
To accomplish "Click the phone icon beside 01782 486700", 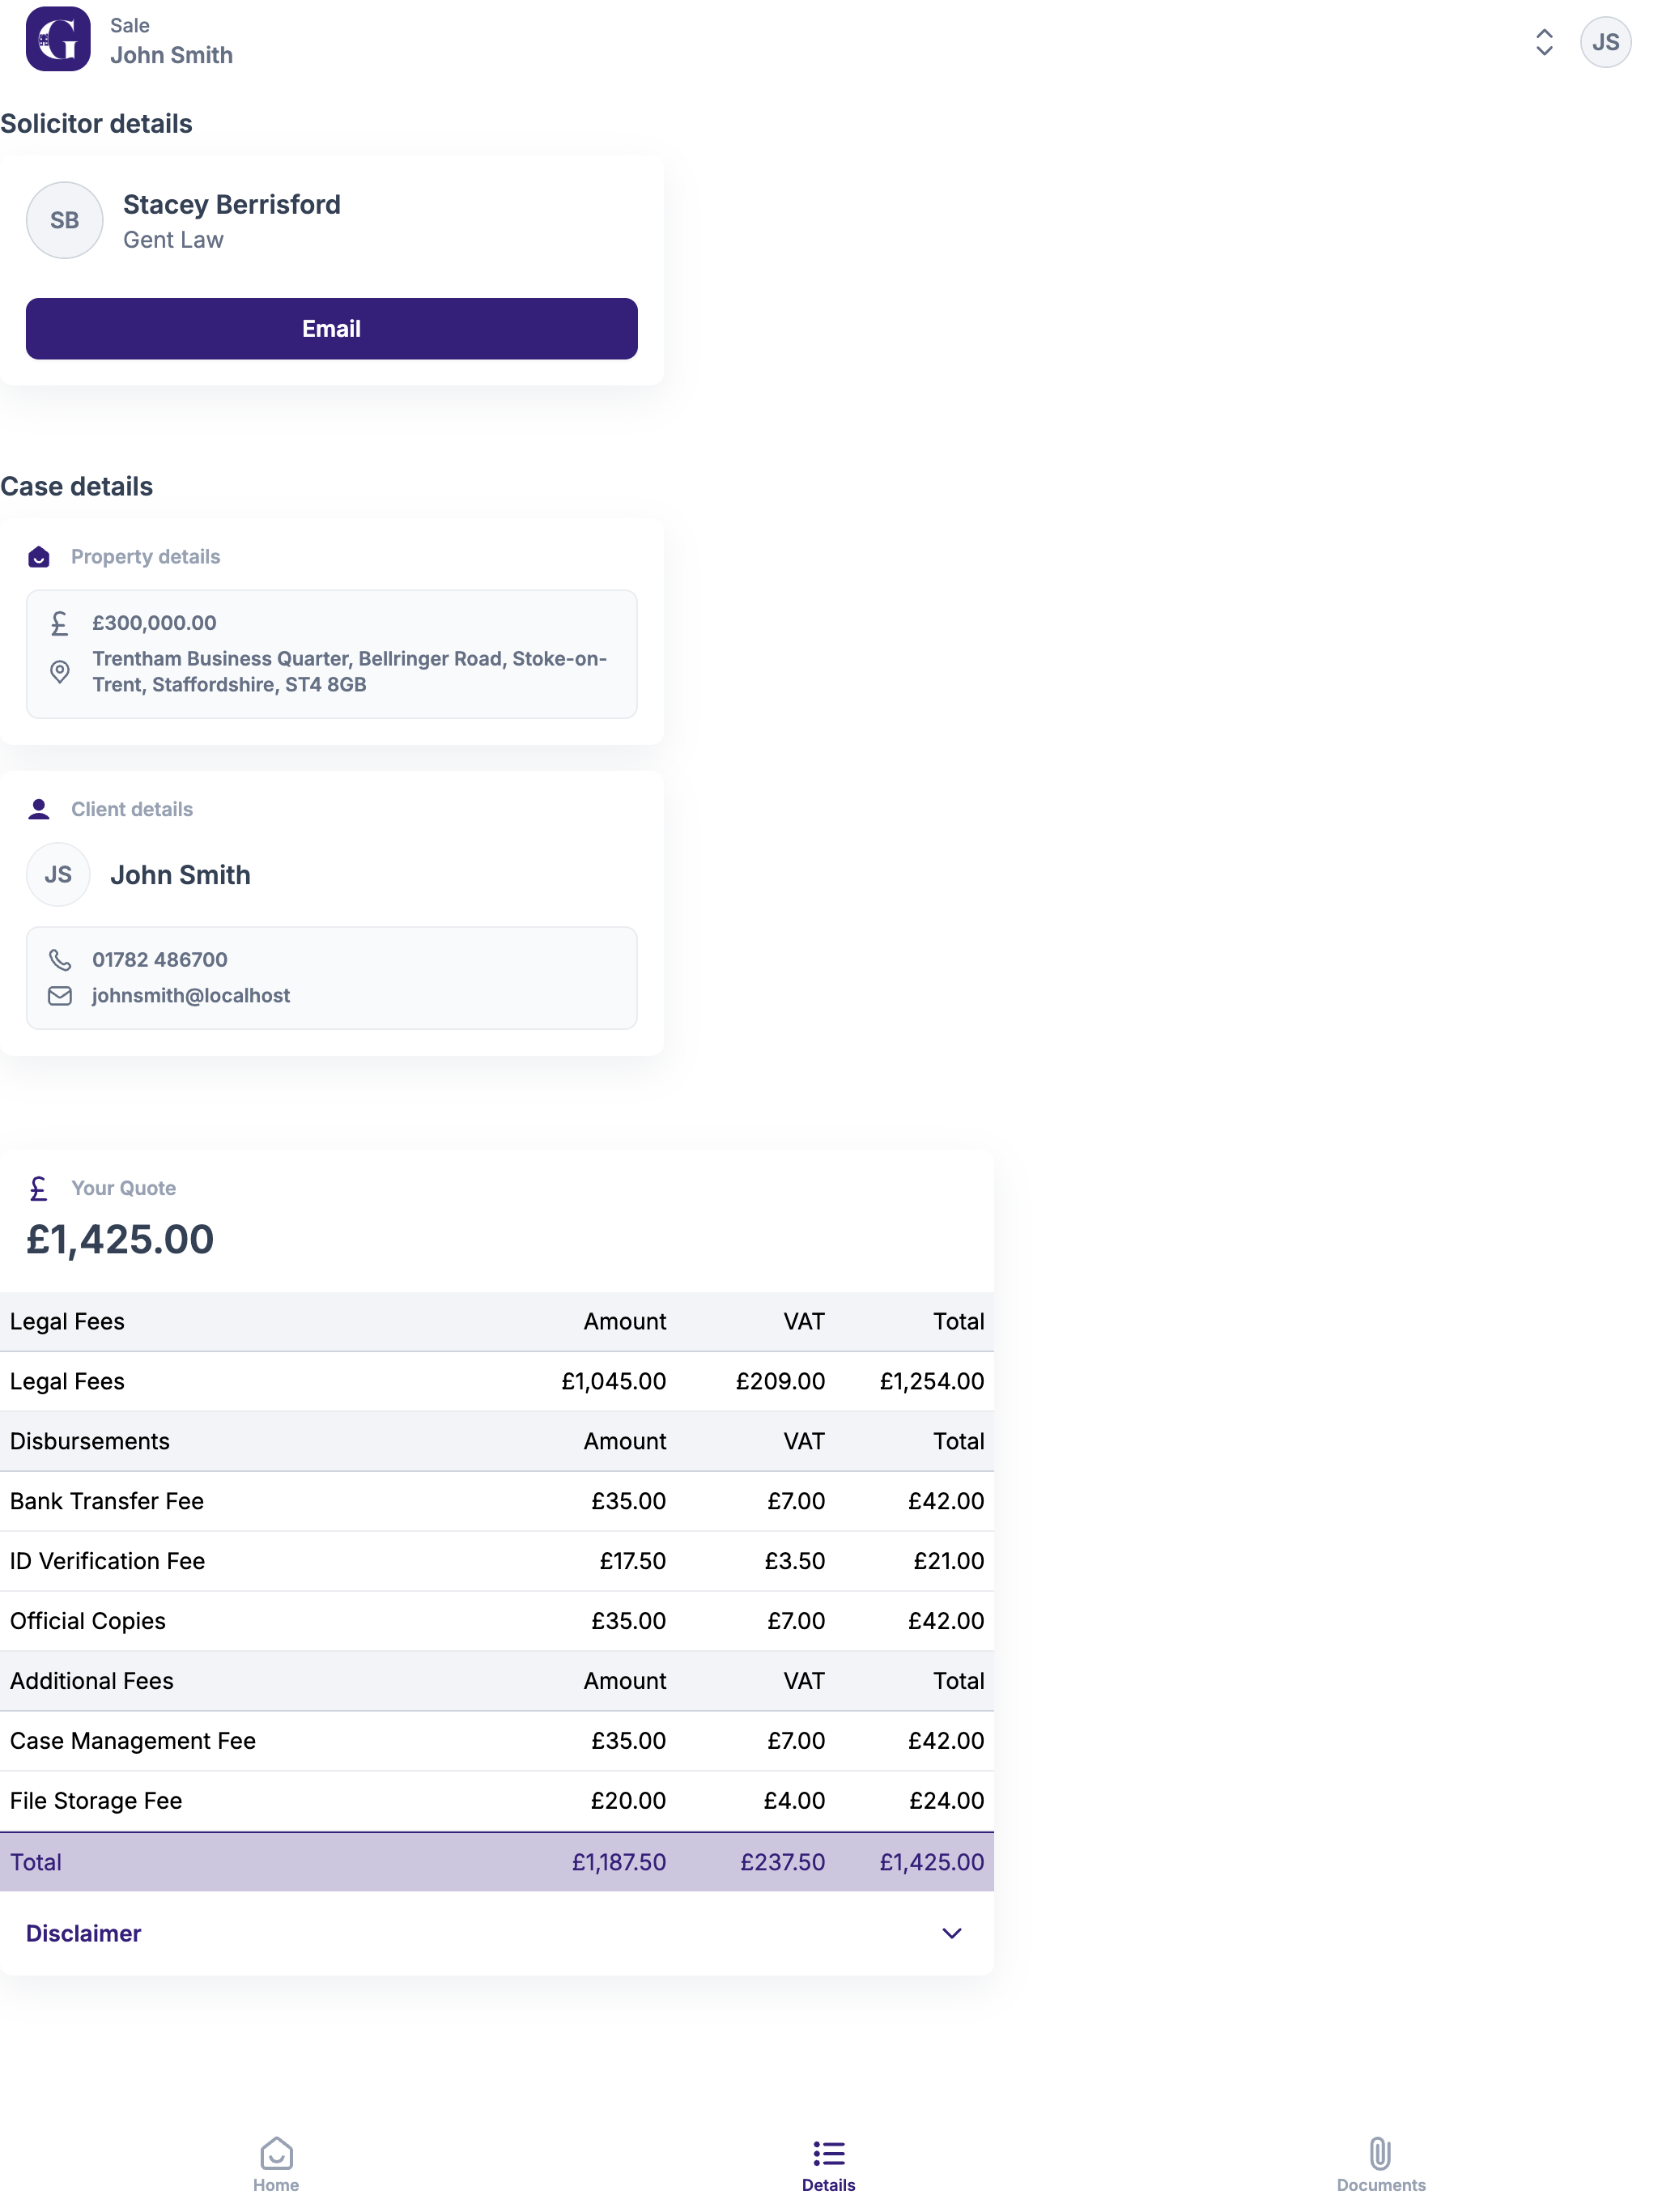I will pyautogui.click(x=60, y=960).
